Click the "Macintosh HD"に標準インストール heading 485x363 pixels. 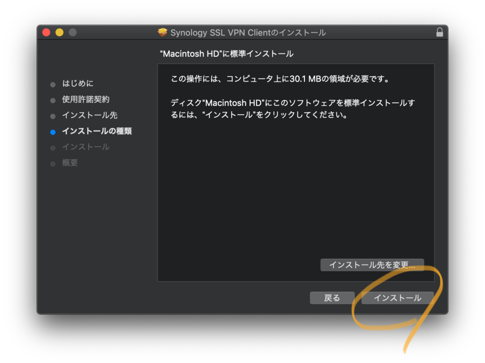(x=228, y=54)
